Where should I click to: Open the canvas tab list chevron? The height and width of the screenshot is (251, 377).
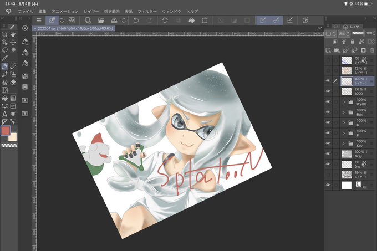click(x=319, y=28)
